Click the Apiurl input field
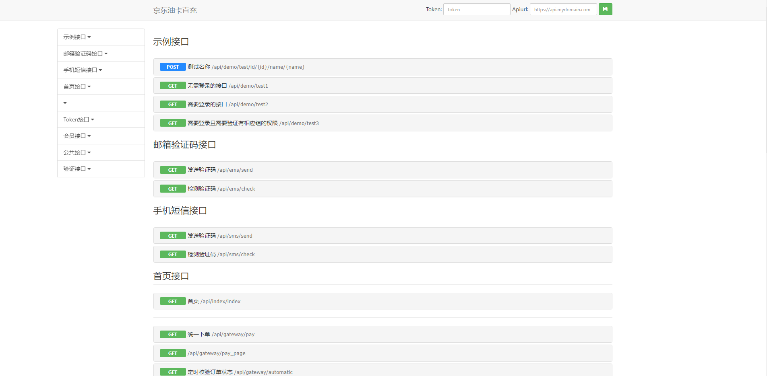 click(x=563, y=10)
